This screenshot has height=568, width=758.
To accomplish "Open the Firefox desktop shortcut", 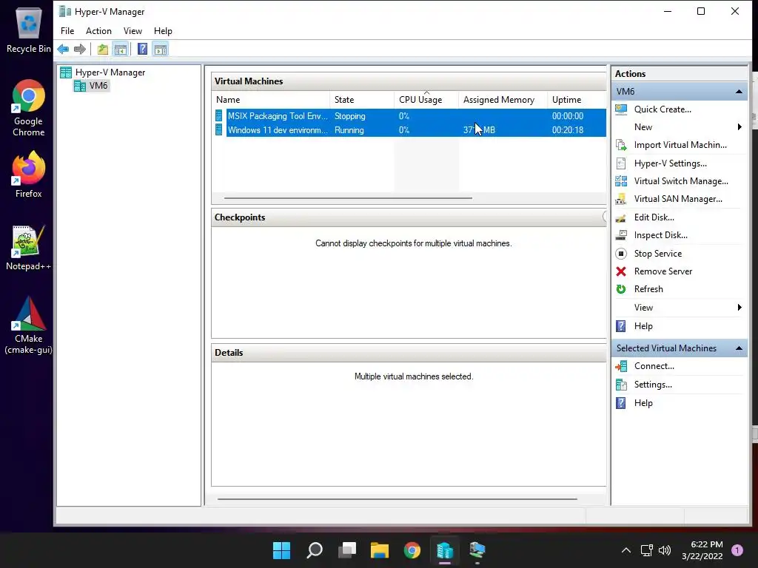I will pyautogui.click(x=28, y=175).
